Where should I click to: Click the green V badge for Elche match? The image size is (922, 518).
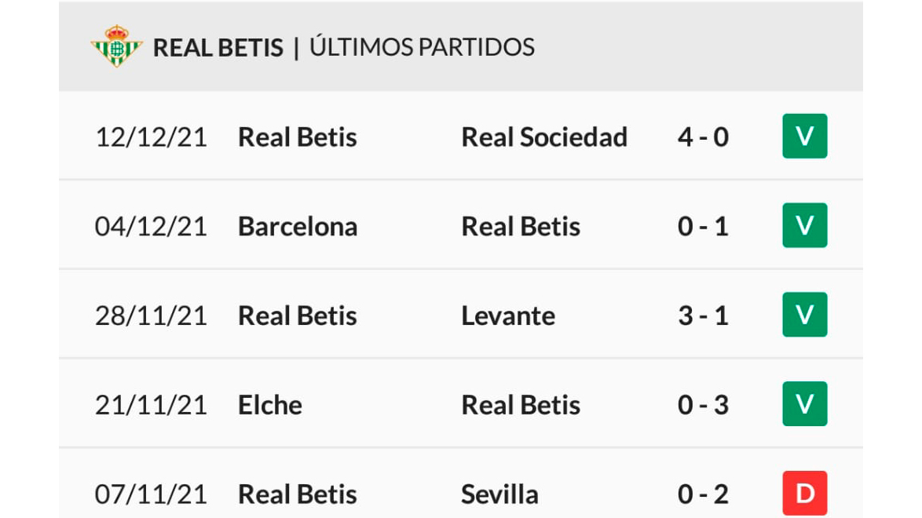click(804, 404)
